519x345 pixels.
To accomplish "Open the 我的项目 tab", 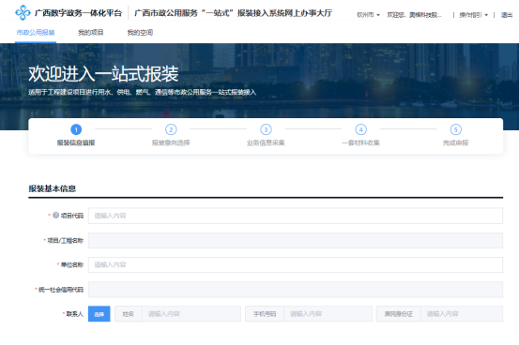I will [x=91, y=33].
